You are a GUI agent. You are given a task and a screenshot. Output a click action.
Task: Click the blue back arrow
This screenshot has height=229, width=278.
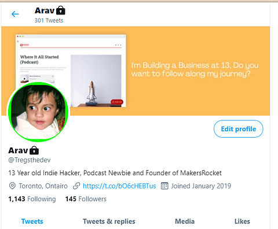(15, 14)
